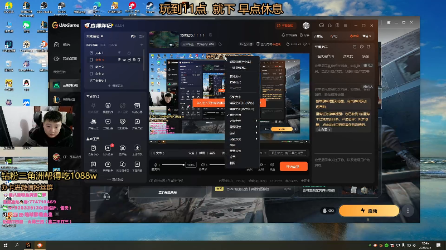
Task: Expand the more functions link below the tools grid
Action: [x=115, y=179]
